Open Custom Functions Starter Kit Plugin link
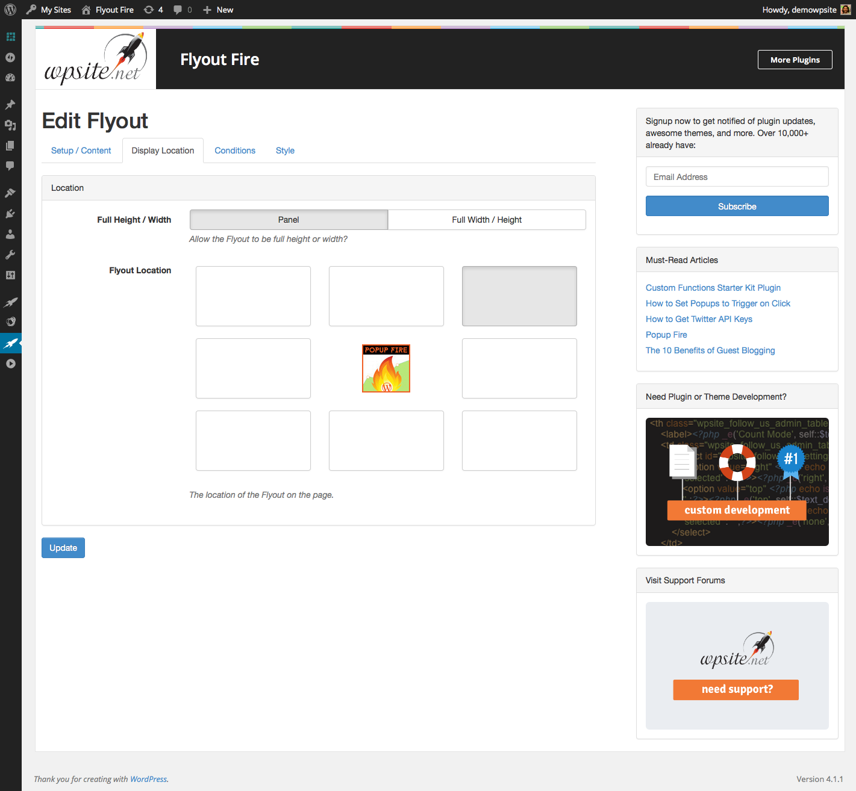The width and height of the screenshot is (856, 791). point(713,288)
